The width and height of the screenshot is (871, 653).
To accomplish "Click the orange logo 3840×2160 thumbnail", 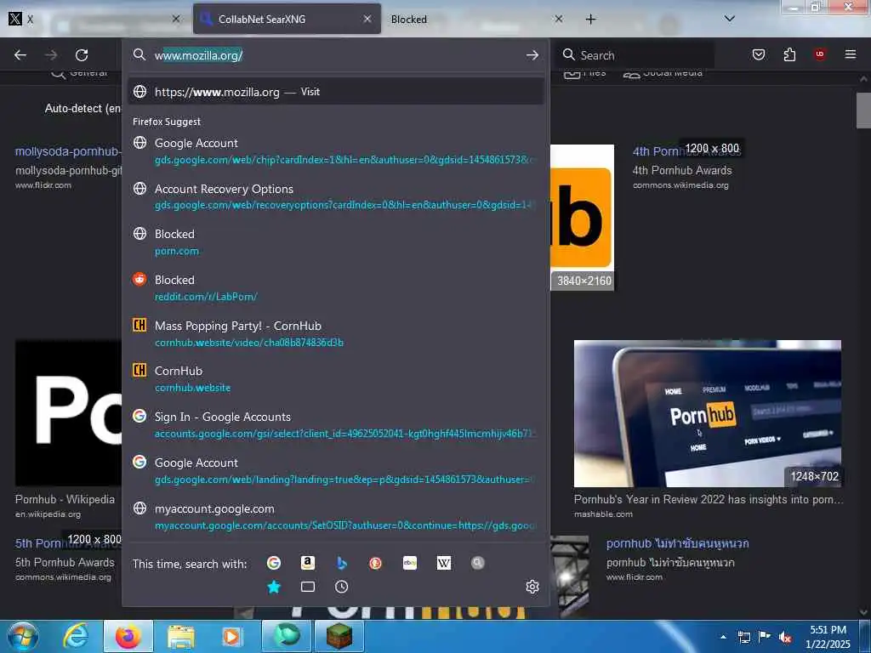I will (582, 217).
